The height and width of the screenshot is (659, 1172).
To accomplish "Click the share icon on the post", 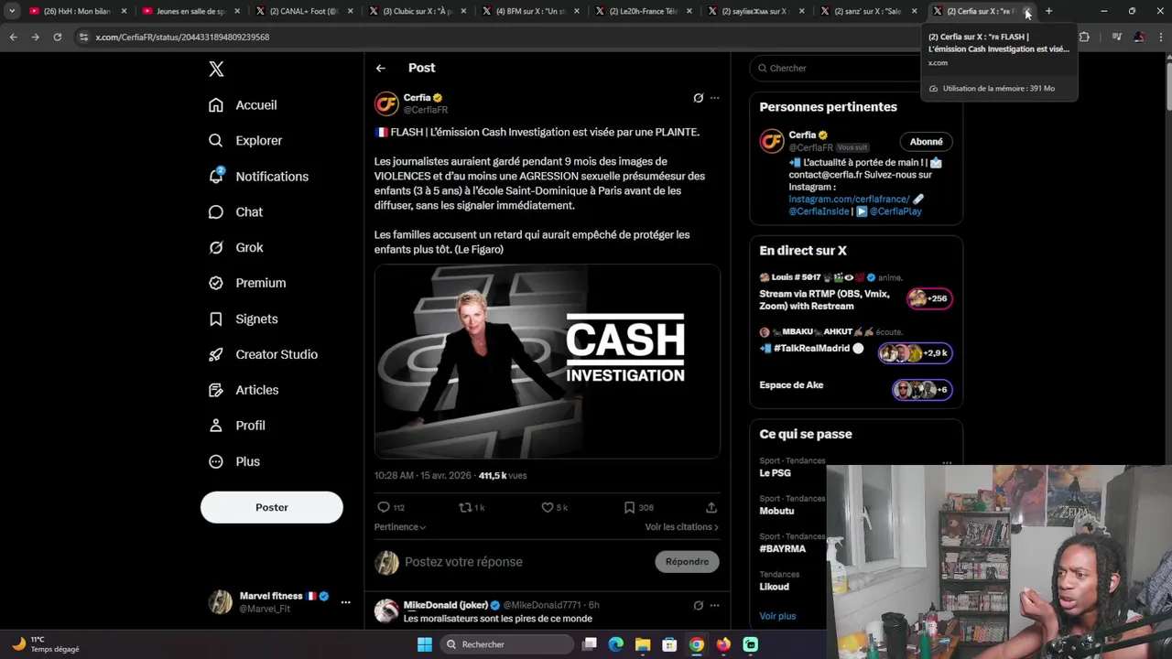I will pos(711,508).
